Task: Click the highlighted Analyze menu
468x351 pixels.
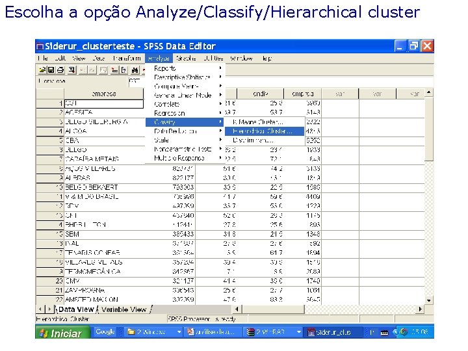Action: pyautogui.click(x=159, y=58)
